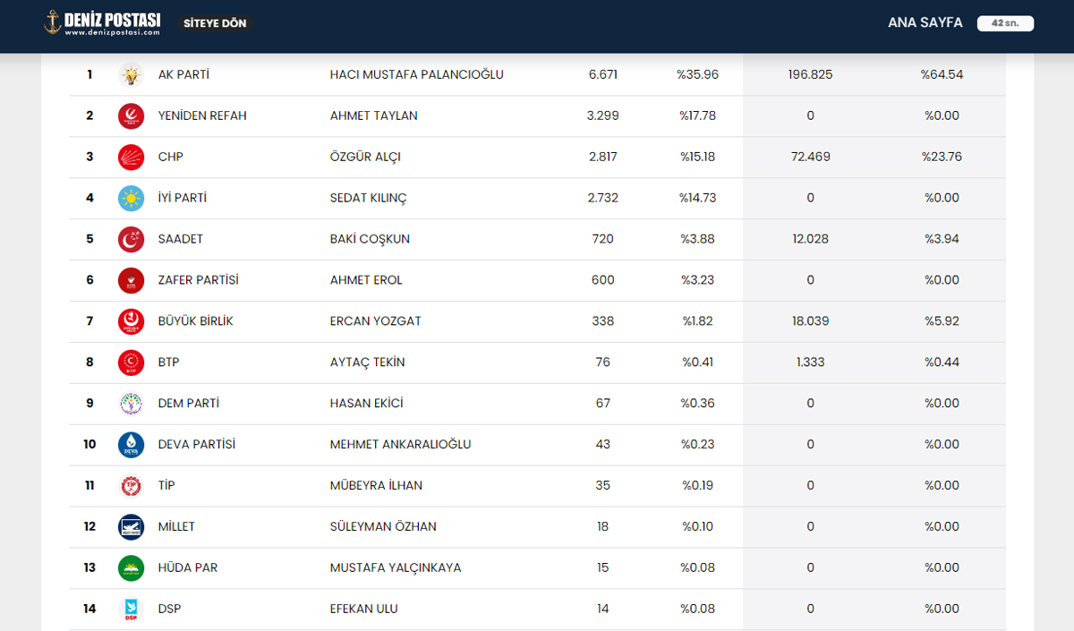Click the 72.469 vote total
Image resolution: width=1074 pixels, height=631 pixels.
[811, 158]
